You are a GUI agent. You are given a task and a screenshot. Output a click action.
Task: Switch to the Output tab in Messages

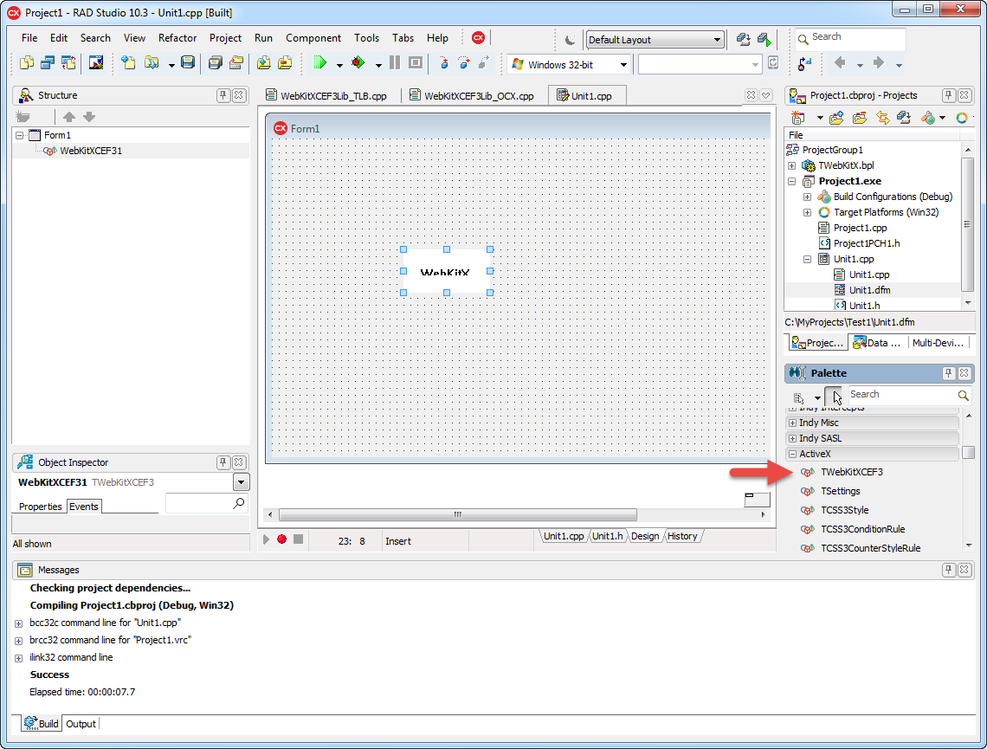point(81,724)
